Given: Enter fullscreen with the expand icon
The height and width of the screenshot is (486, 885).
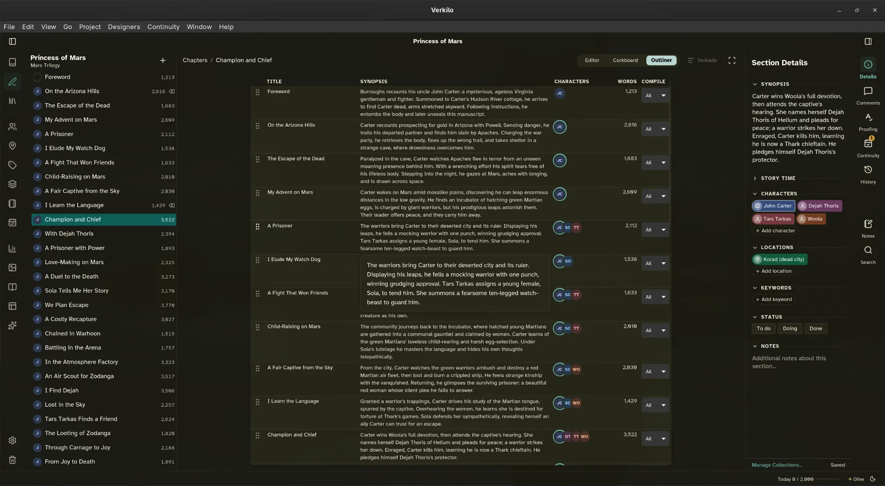Looking at the screenshot, I should tap(732, 61).
